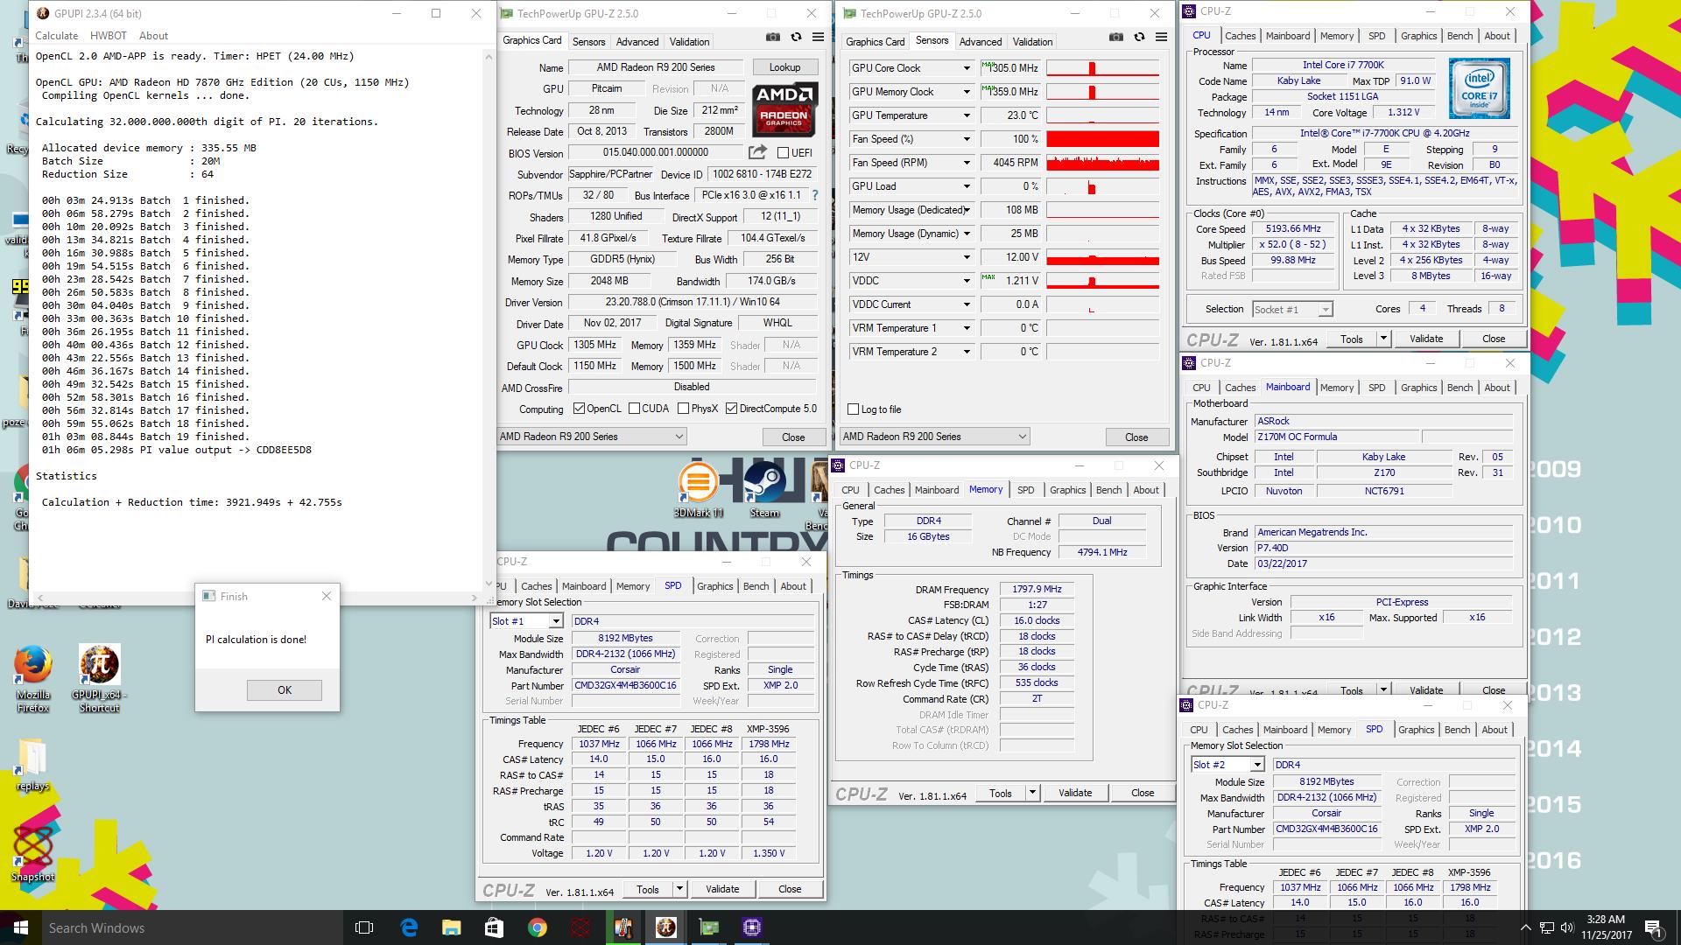The image size is (1681, 945).
Task: Click Validate in the CPU-Z Memory window
Action: pos(1075,793)
